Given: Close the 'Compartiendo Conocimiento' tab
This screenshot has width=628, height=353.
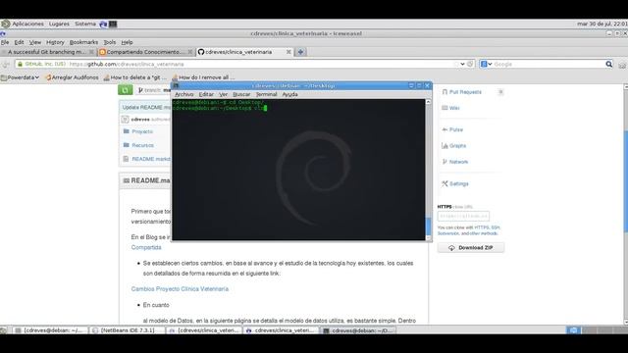Looking at the screenshot, I should (x=189, y=52).
